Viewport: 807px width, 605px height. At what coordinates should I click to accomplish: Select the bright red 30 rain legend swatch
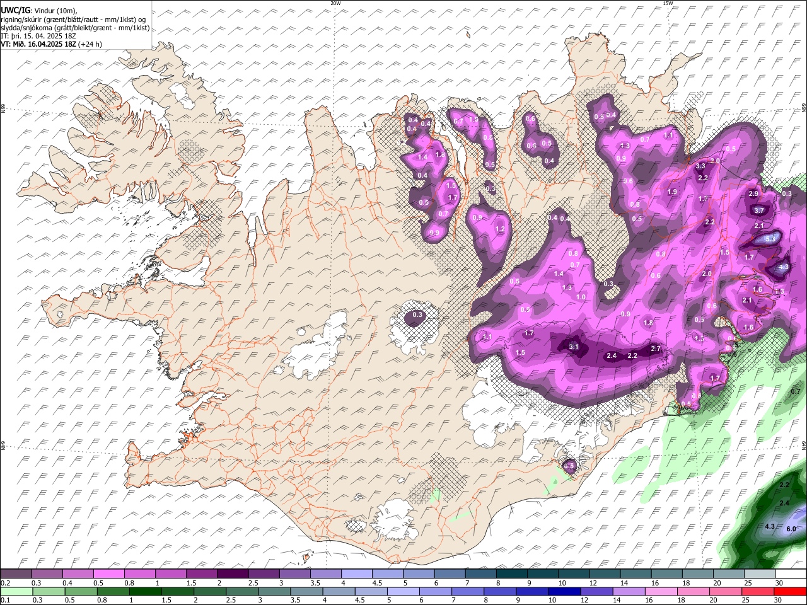[790, 592]
